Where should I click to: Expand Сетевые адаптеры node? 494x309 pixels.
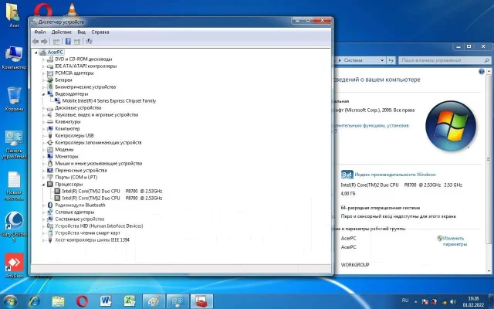[43, 212]
